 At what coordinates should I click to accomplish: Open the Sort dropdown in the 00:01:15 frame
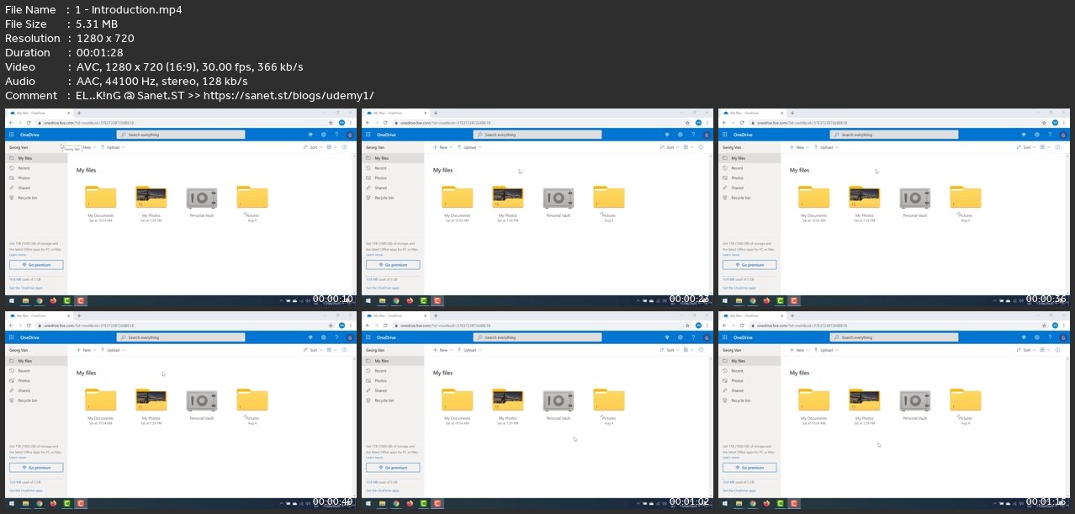[1026, 350]
